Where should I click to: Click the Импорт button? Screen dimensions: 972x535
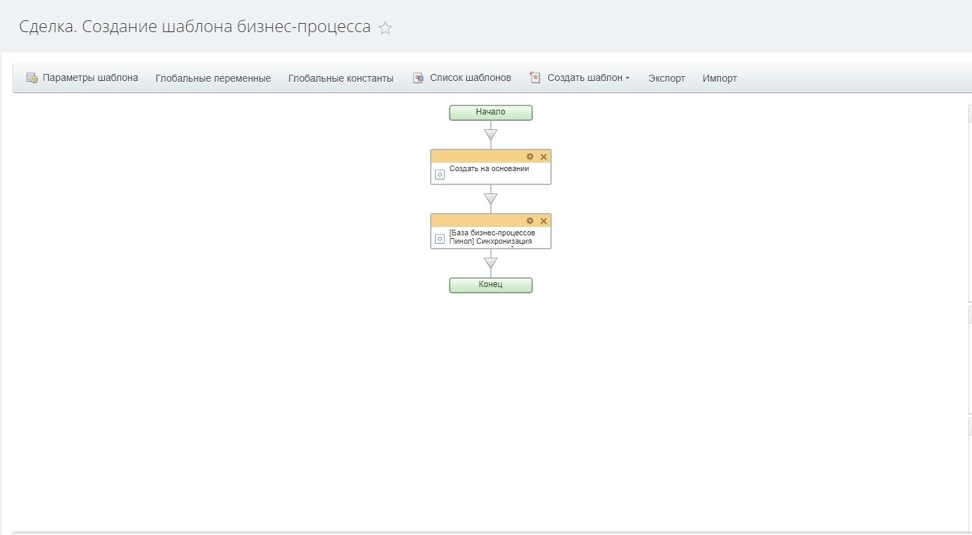[720, 78]
